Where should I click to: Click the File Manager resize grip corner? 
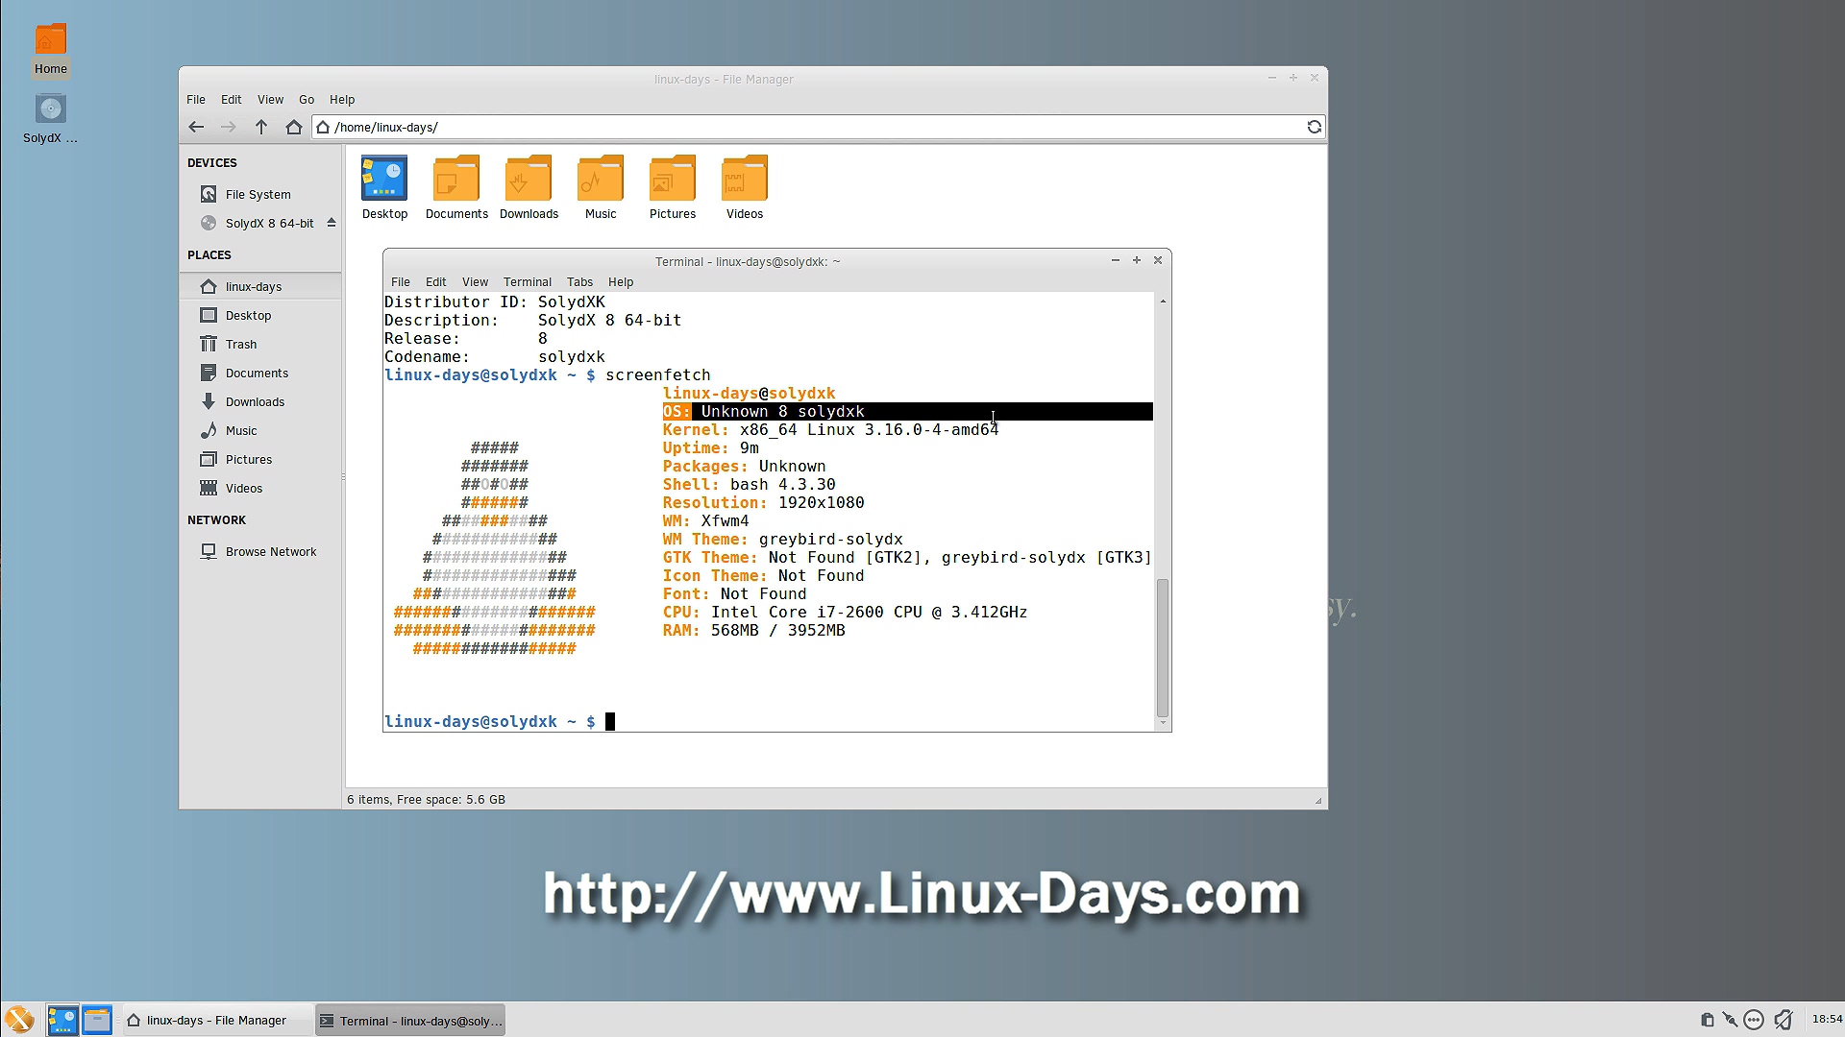tap(1318, 800)
